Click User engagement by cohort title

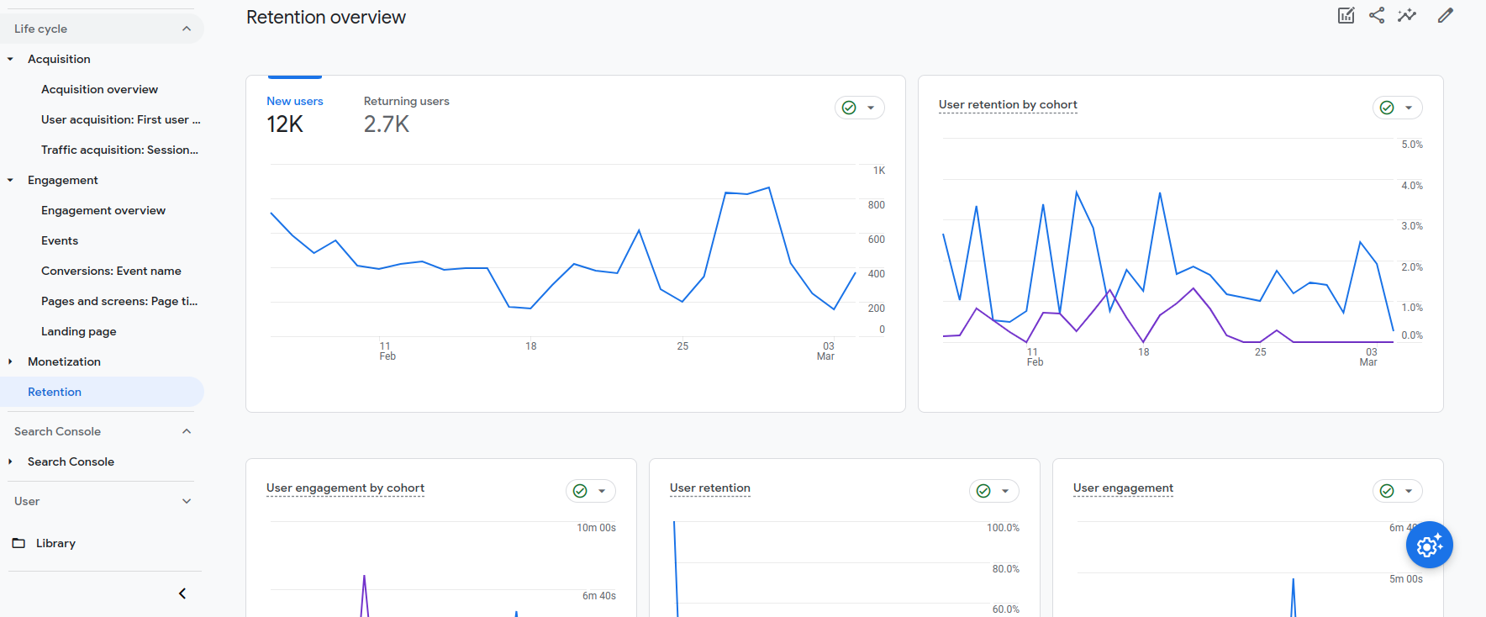(345, 488)
